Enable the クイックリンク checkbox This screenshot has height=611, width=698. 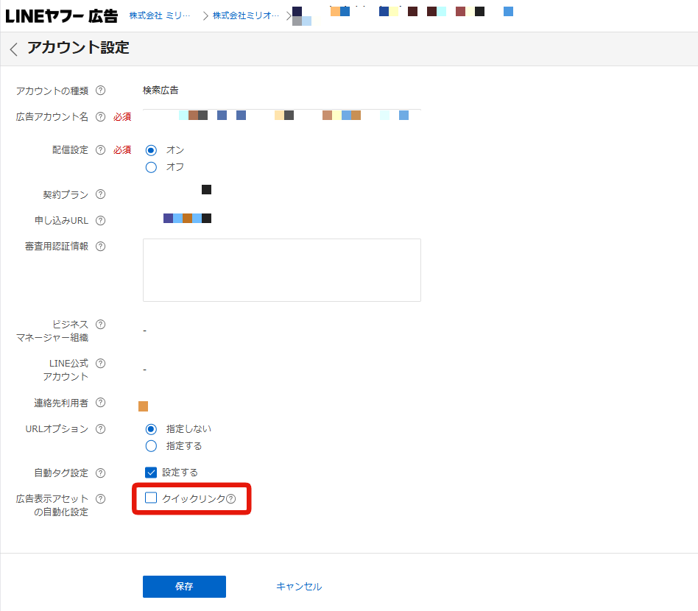151,498
